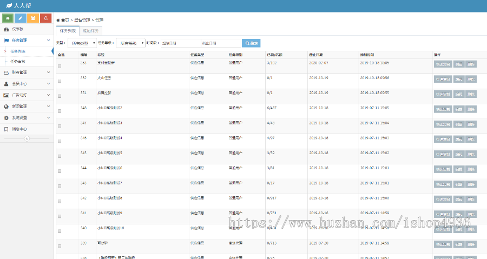
Task: Switch to the add task (添加任务) tab
Action: pos(90,31)
